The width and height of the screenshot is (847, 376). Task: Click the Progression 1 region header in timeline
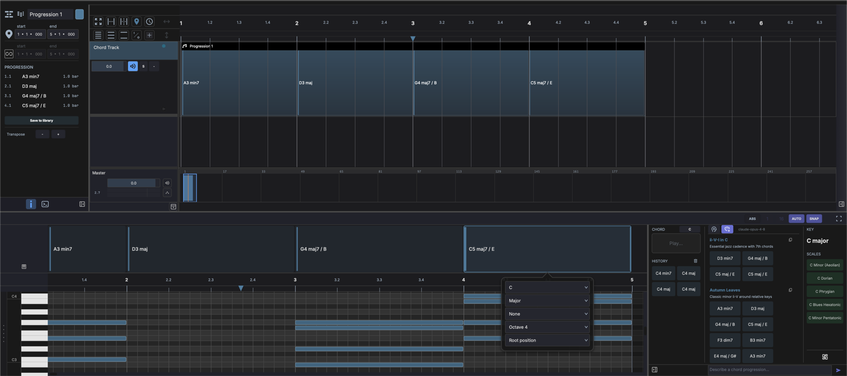point(413,46)
